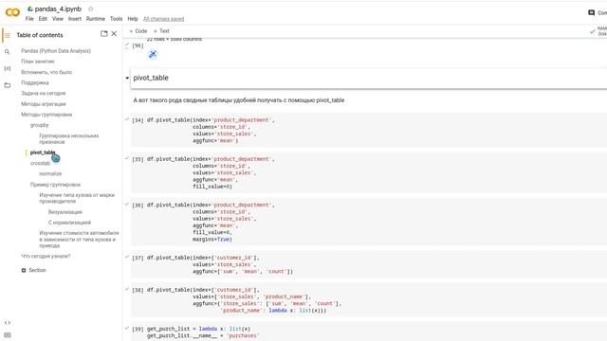607x341 pixels.
Task: Go to Что сегодня узнали? section
Action: tap(46, 257)
